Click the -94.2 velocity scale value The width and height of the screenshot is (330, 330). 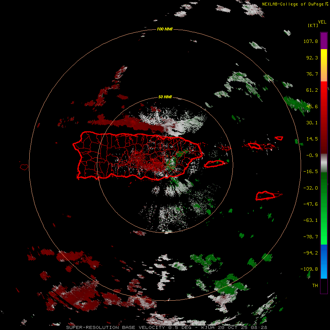(311, 253)
